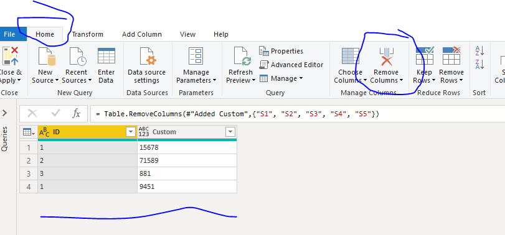Open the Close & Apply dropdown arrow
Viewport: 505px width, 235px height.
tap(19, 80)
